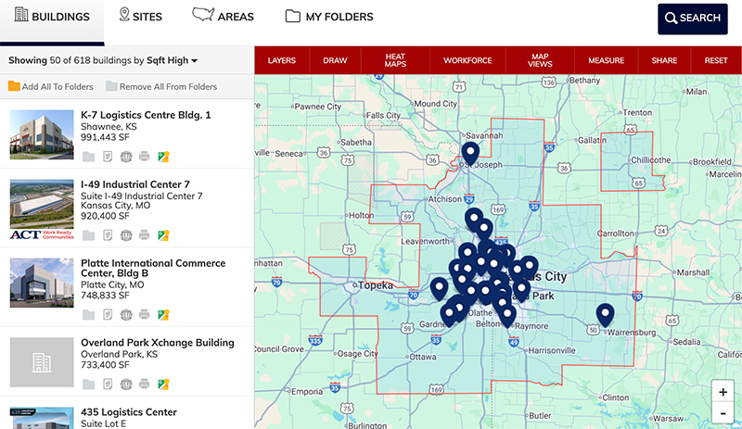
Task: Click the I-49 Industrial Center 7 seal icon
Action: tap(126, 235)
